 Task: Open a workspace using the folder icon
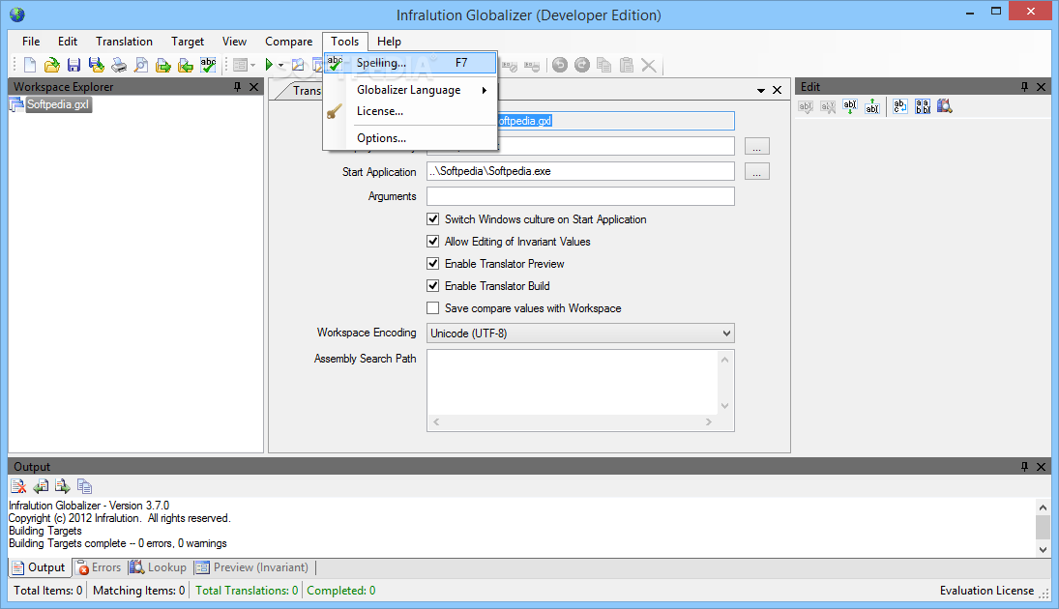point(52,65)
